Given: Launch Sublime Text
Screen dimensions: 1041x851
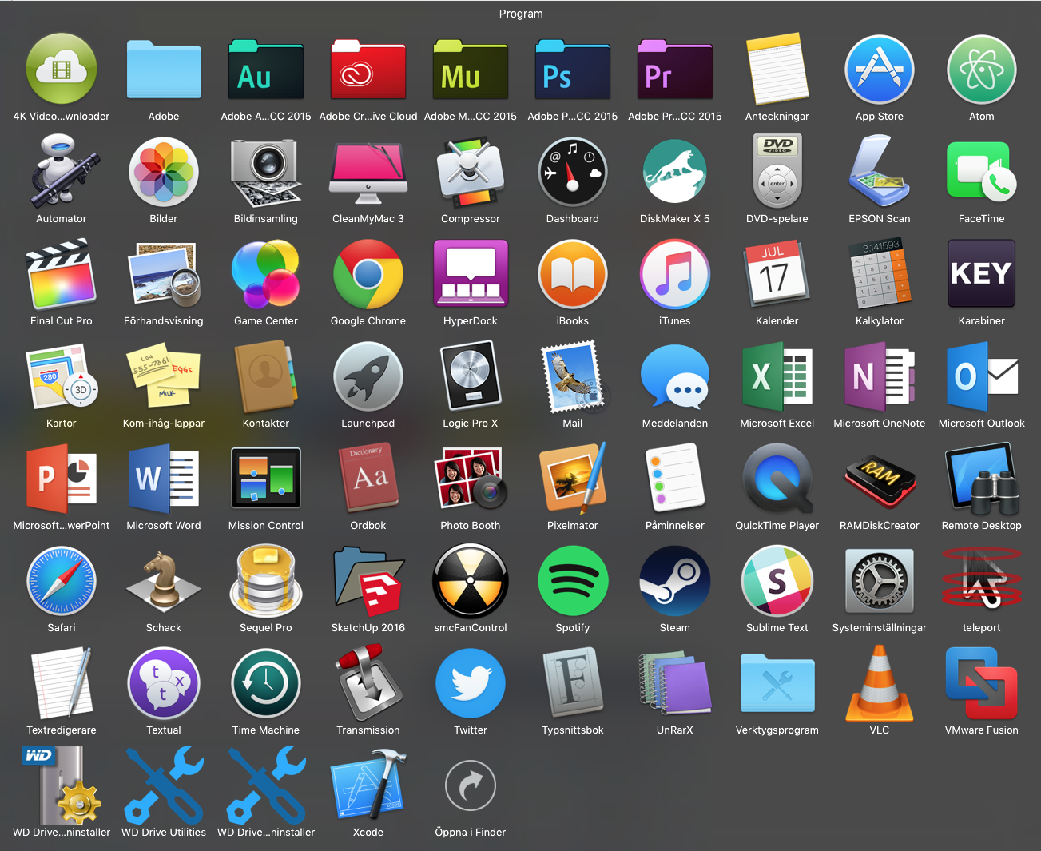Looking at the screenshot, I should 777,580.
